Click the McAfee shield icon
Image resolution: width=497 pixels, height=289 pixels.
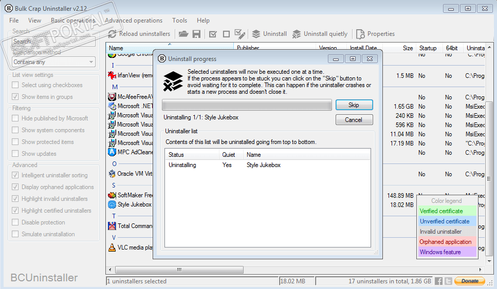click(x=112, y=97)
